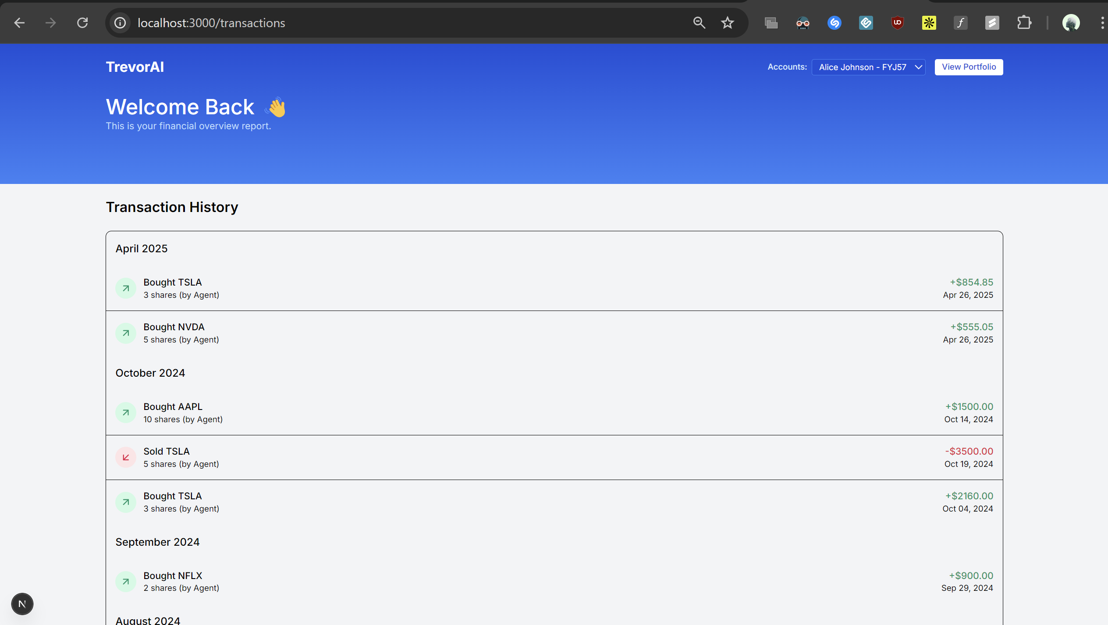Viewport: 1108px width, 625px height.
Task: Bookmark page with star icon
Action: [728, 23]
